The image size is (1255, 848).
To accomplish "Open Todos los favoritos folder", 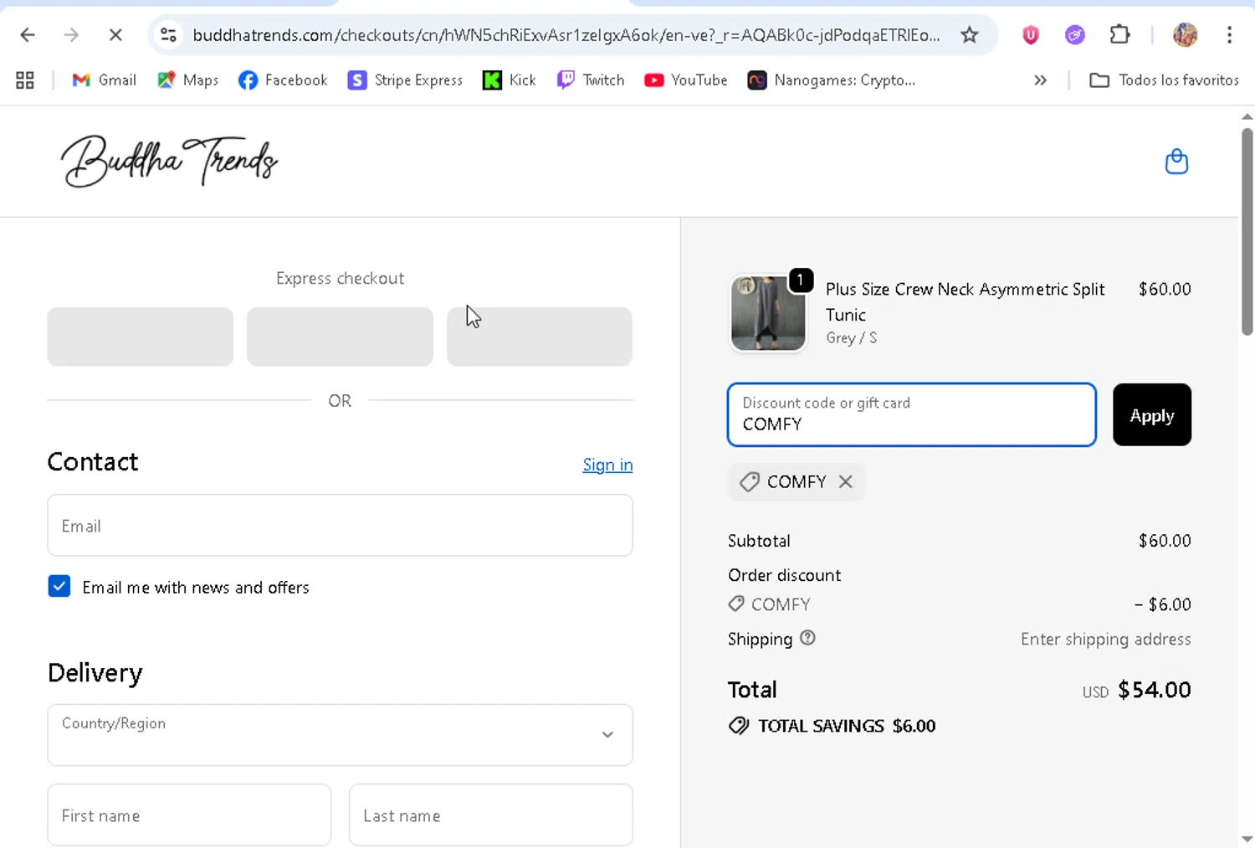I will click(x=1164, y=80).
